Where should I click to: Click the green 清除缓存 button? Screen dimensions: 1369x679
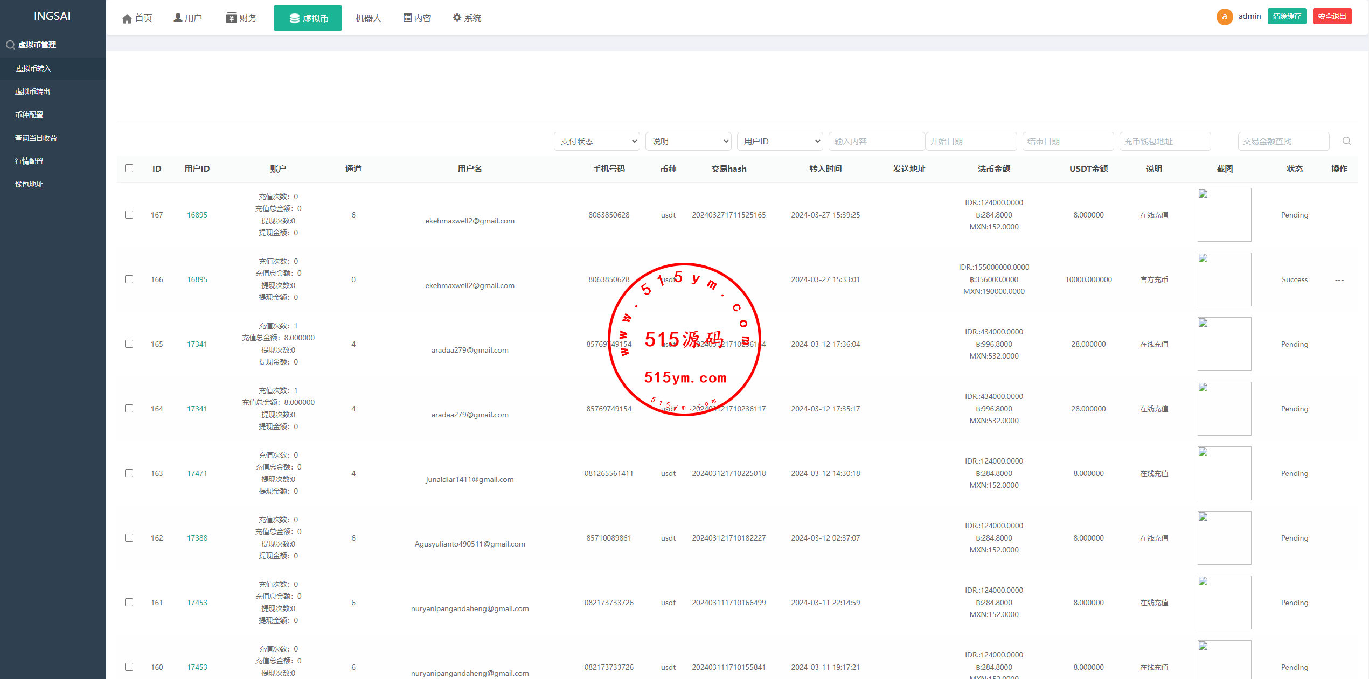tap(1287, 17)
